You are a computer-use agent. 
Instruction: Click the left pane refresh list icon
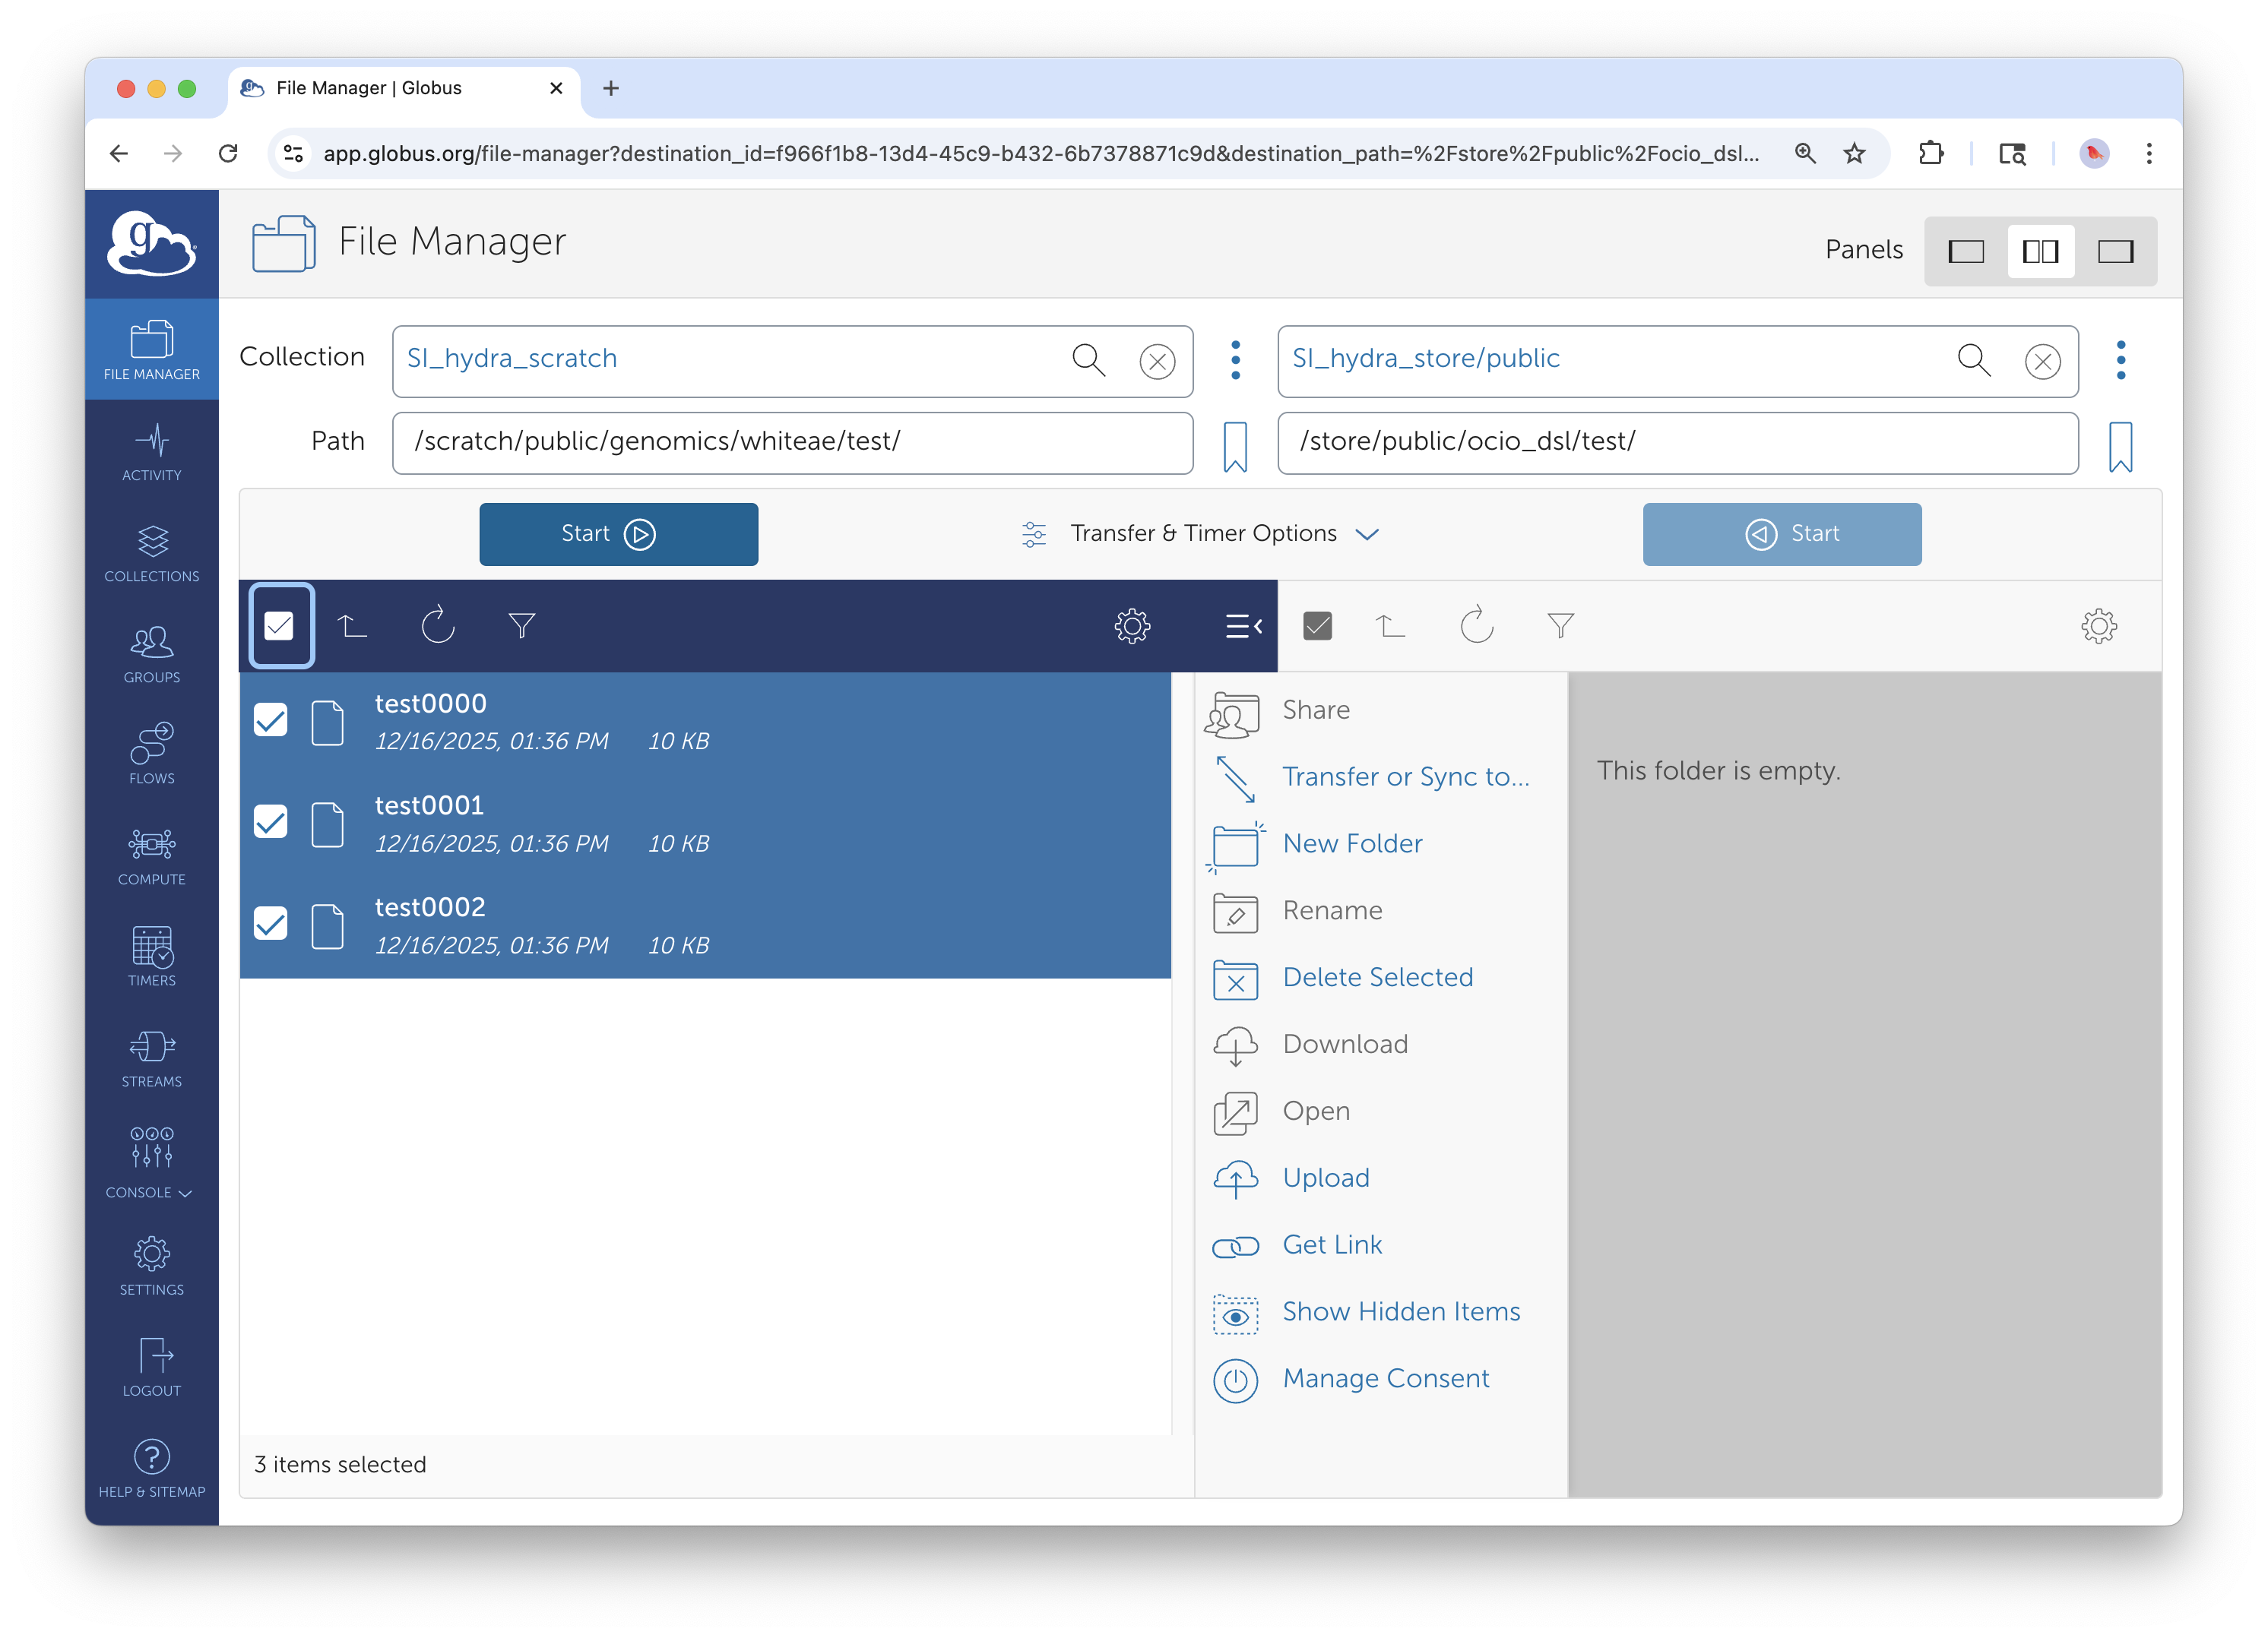(x=437, y=625)
